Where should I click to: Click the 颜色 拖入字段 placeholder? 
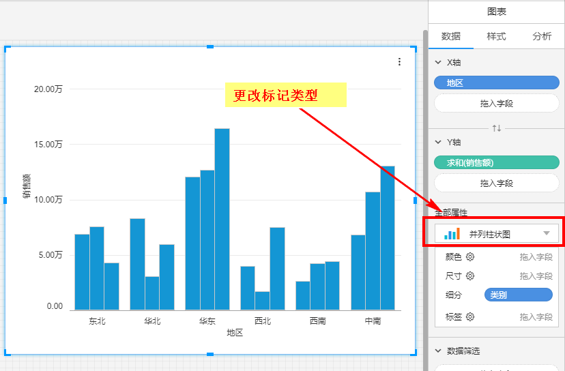point(536,257)
